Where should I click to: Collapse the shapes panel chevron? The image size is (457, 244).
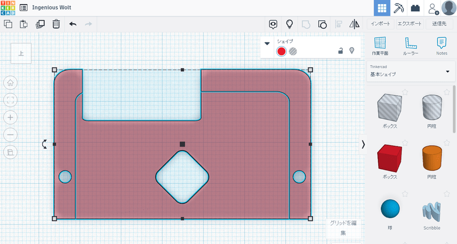363,144
